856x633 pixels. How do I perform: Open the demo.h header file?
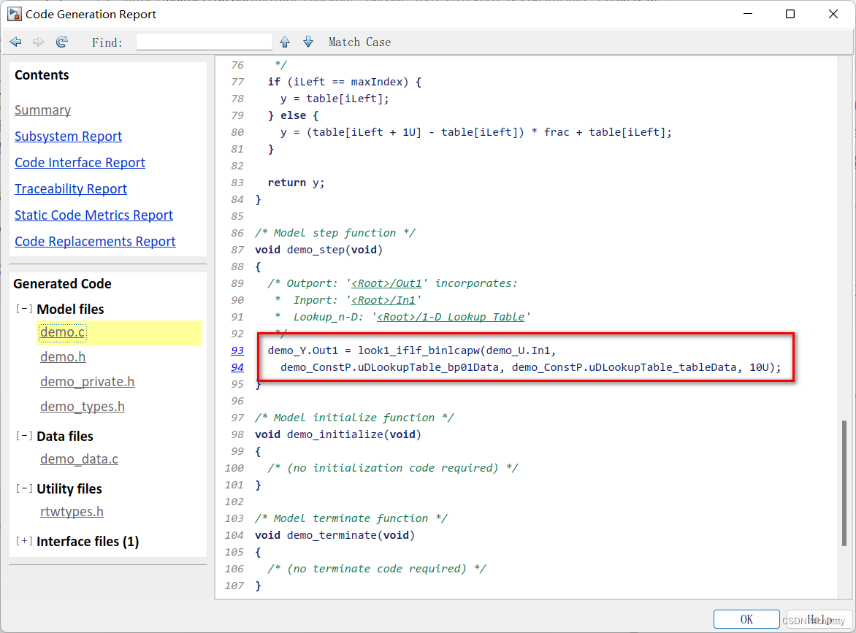[63, 357]
